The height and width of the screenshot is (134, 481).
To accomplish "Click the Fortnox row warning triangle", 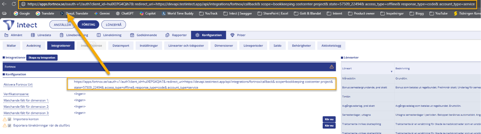I will pyautogui.click(x=331, y=67).
